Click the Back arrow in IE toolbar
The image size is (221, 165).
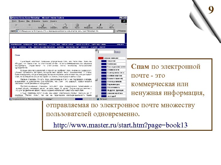16,25
